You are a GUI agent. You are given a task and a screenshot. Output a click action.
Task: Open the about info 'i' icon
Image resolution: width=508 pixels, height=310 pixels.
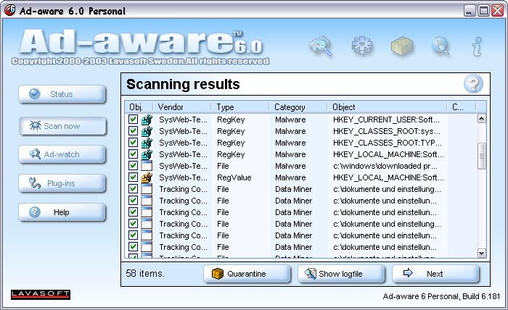tap(478, 46)
